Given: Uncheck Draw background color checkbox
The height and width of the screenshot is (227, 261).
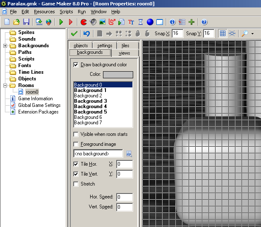Looking at the screenshot, I should click(76, 65).
